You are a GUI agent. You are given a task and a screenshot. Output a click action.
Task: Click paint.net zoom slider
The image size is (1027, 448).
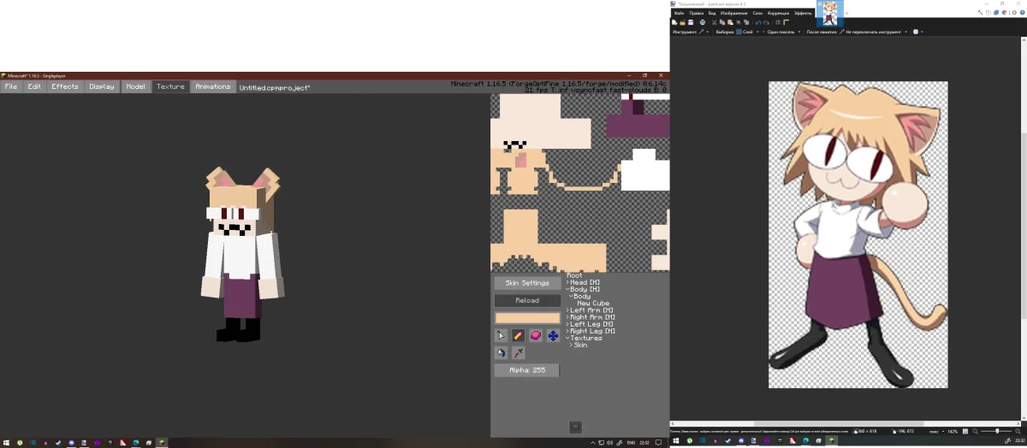coord(997,431)
